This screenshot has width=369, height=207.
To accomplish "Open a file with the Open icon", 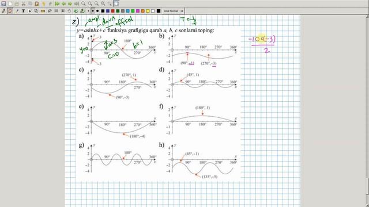I will (x=17, y=4).
